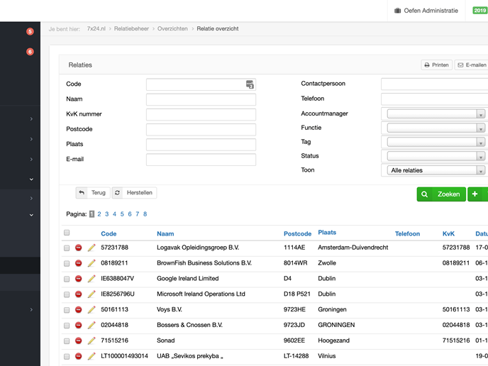
Task: Open the Toon dropdown showing Alle relaties
Action: 436,171
